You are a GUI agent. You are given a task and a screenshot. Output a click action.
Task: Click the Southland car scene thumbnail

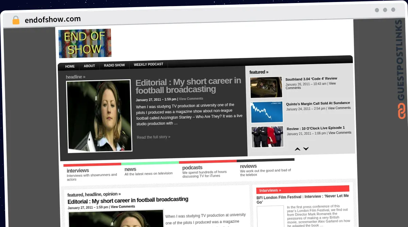(266, 87)
